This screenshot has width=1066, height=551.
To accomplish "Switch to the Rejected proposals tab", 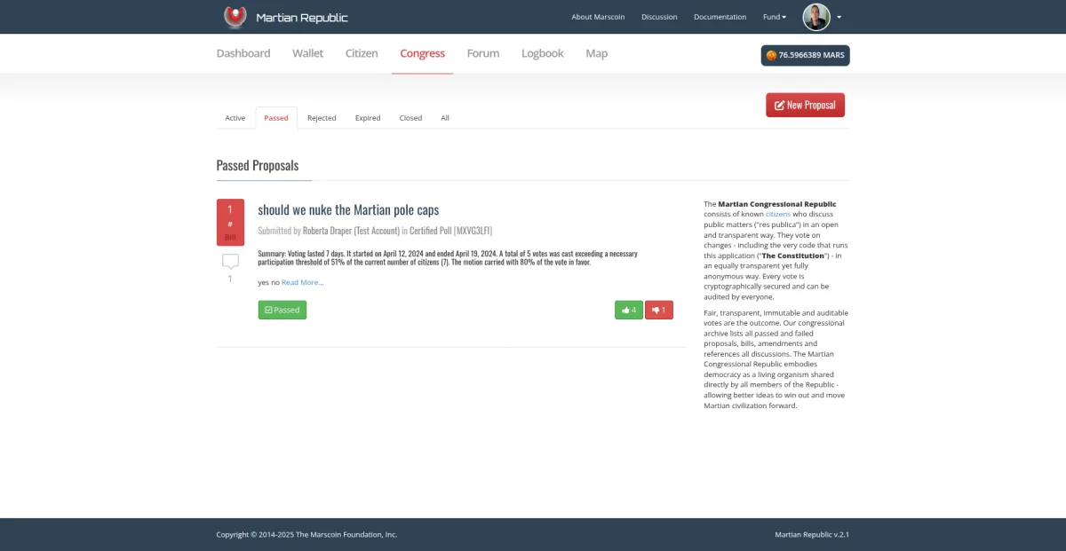I will [x=322, y=118].
